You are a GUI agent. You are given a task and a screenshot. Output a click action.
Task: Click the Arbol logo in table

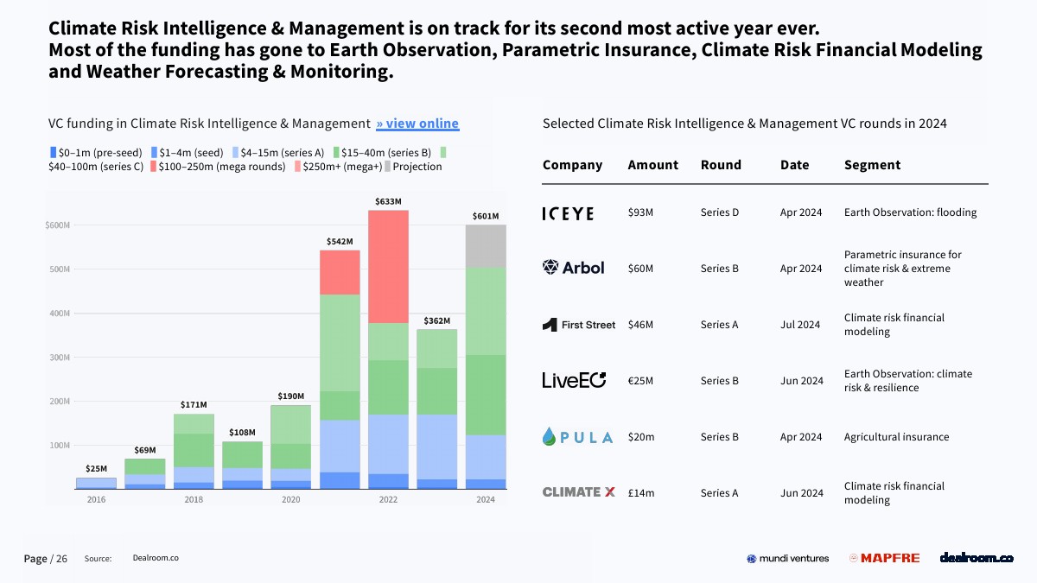tap(573, 268)
